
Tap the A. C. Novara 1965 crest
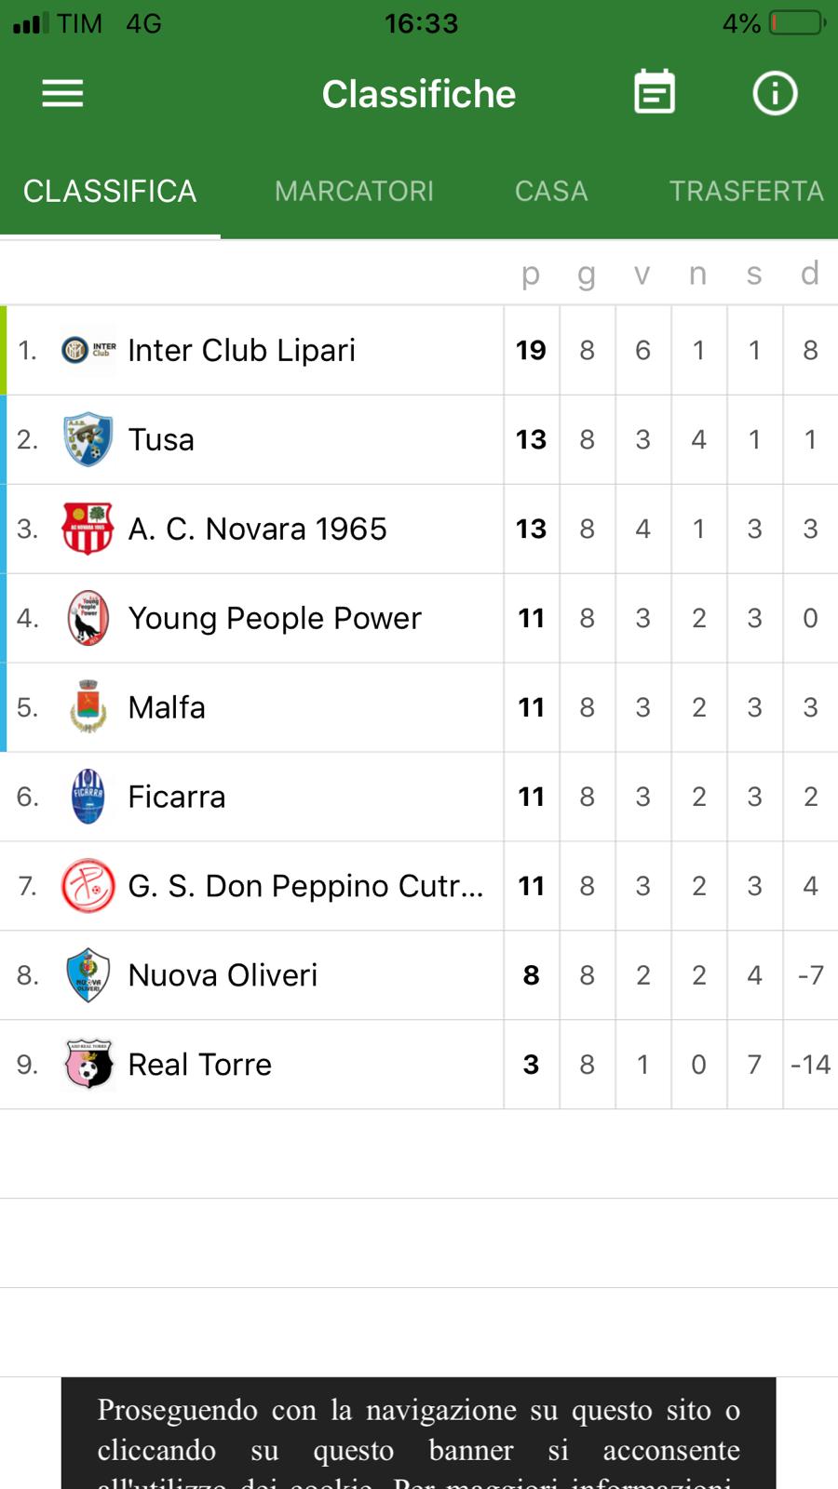point(88,529)
